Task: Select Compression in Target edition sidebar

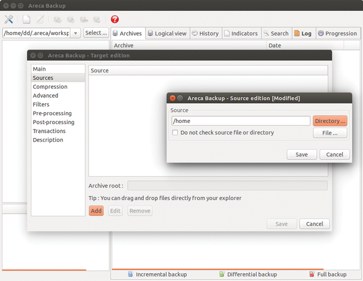Action: pos(58,87)
